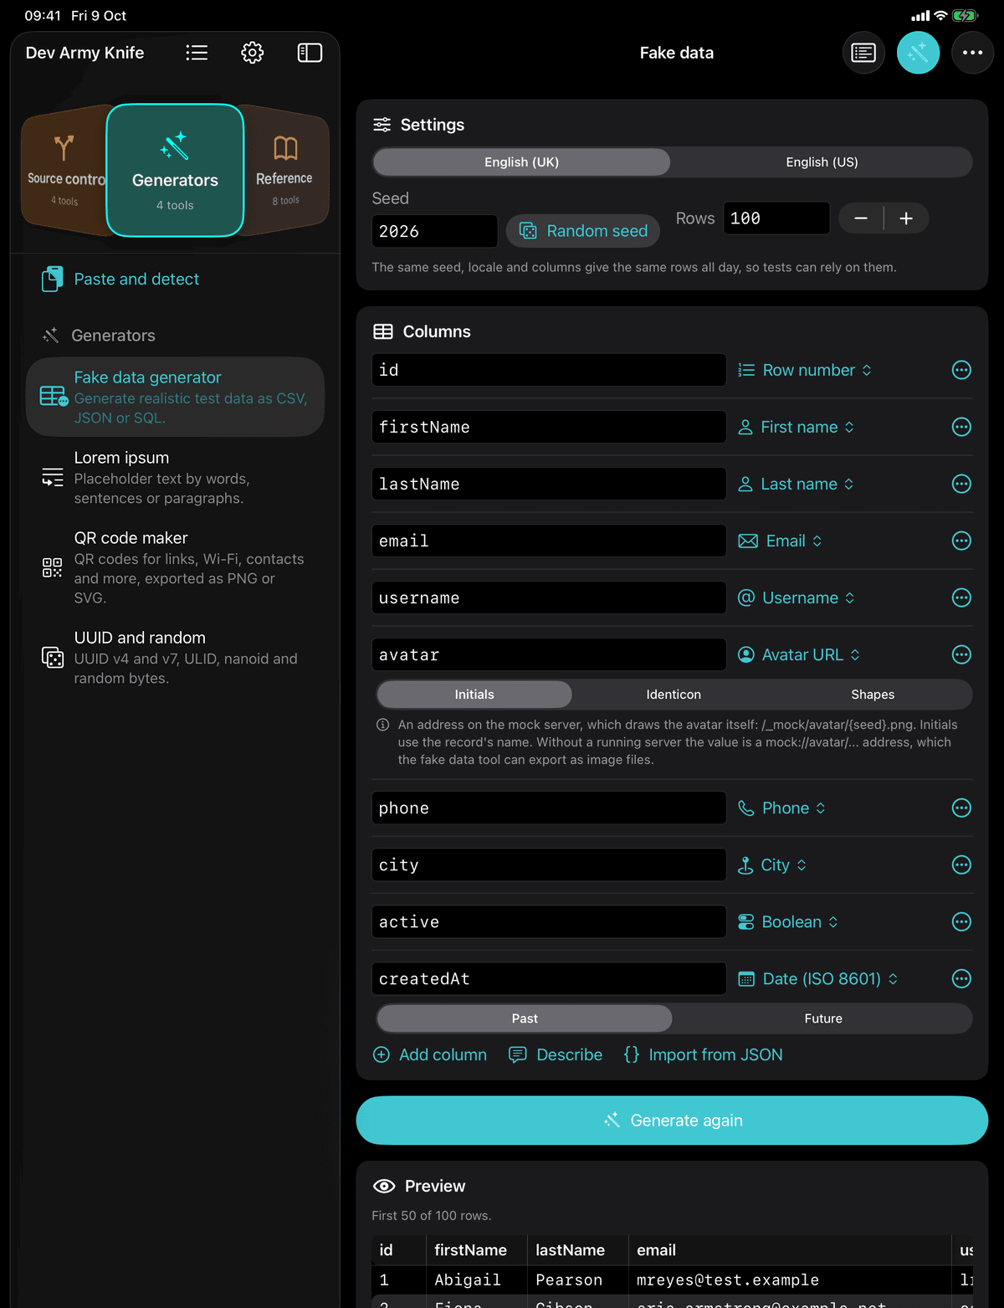Image resolution: width=1004 pixels, height=1308 pixels.
Task: Open the Row number type dropdown
Action: 805,370
